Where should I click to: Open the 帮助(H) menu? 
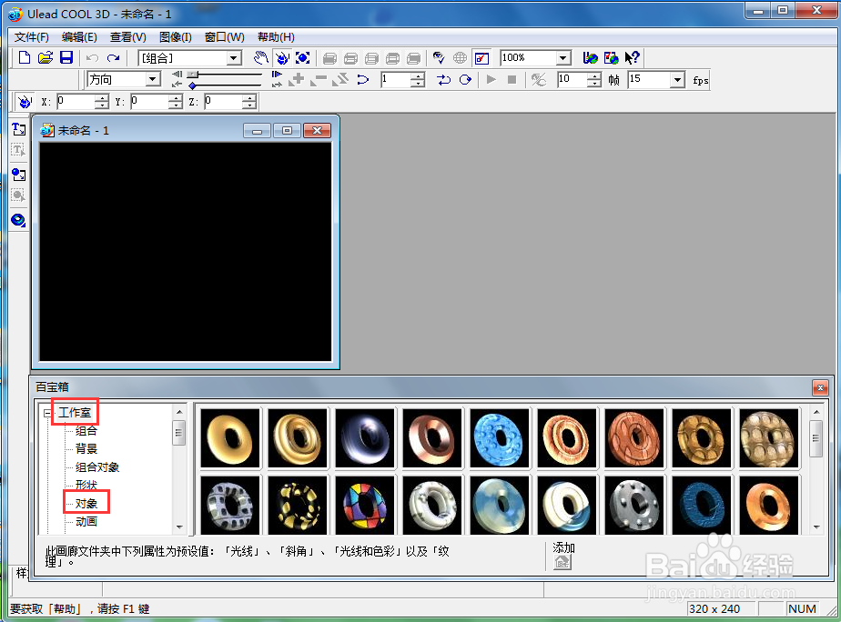[276, 37]
